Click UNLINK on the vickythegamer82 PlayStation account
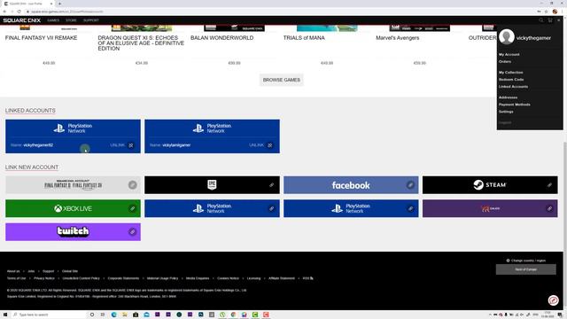The image size is (567, 319). (x=117, y=145)
